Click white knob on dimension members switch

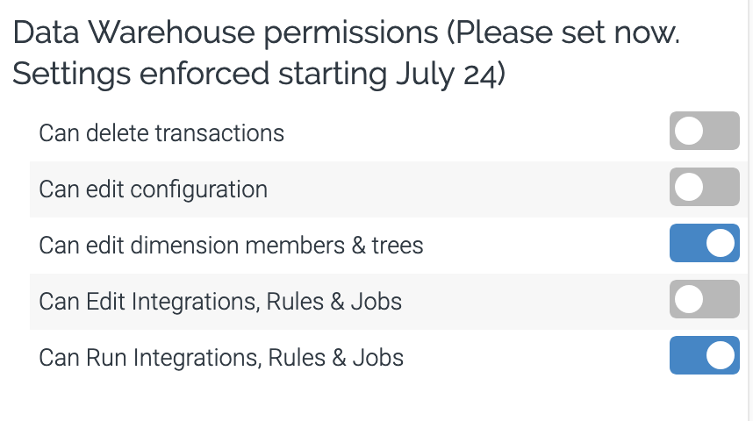tap(720, 244)
